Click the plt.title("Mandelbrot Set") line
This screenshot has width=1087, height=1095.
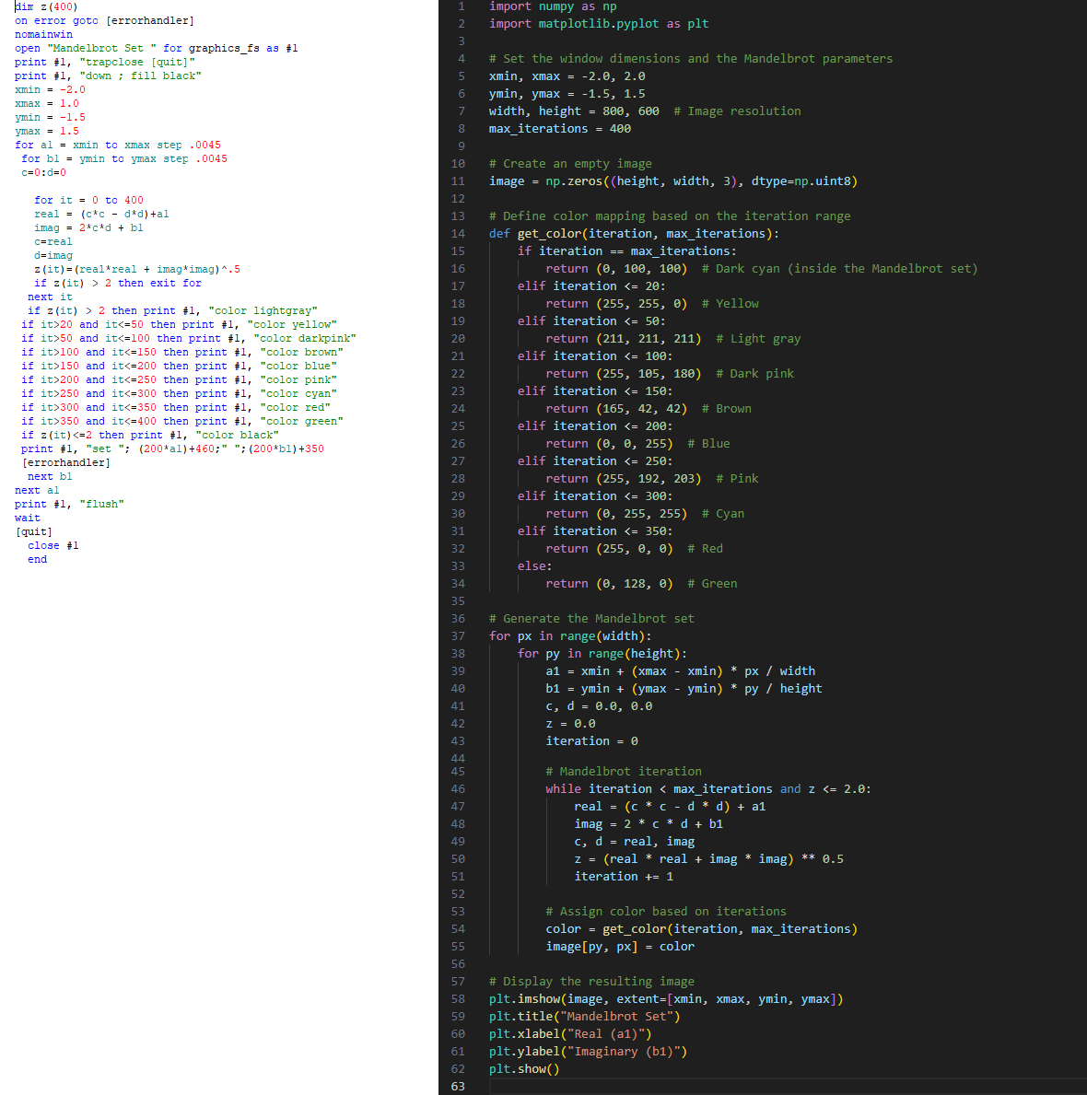(584, 1017)
